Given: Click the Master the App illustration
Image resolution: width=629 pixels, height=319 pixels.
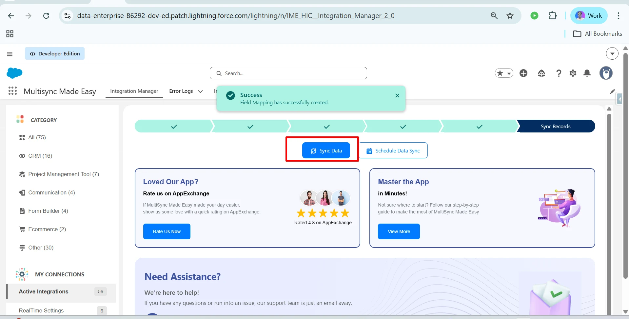Looking at the screenshot, I should click(x=559, y=208).
